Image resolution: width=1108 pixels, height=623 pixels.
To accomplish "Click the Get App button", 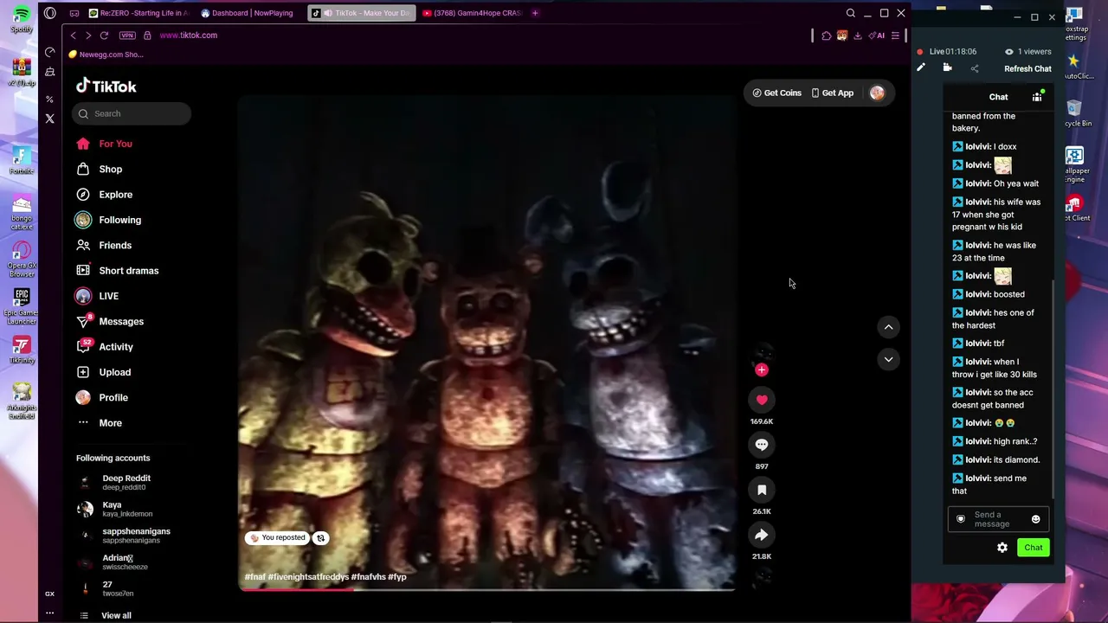I will click(x=833, y=93).
